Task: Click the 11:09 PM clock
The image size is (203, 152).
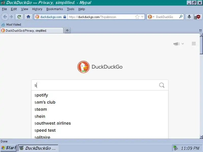Action: [190, 148]
